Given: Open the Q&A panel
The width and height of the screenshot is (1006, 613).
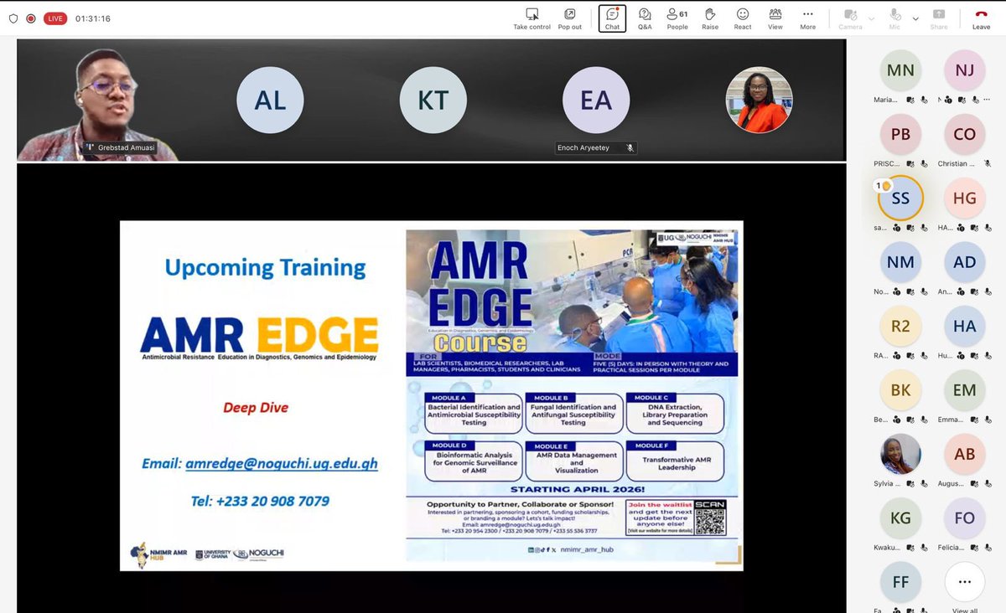Looking at the screenshot, I should [x=645, y=18].
